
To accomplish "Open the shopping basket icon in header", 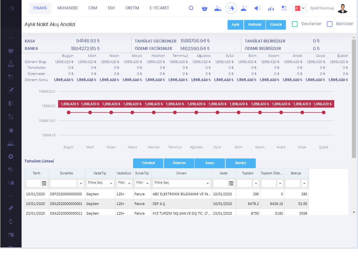I will (204, 8).
